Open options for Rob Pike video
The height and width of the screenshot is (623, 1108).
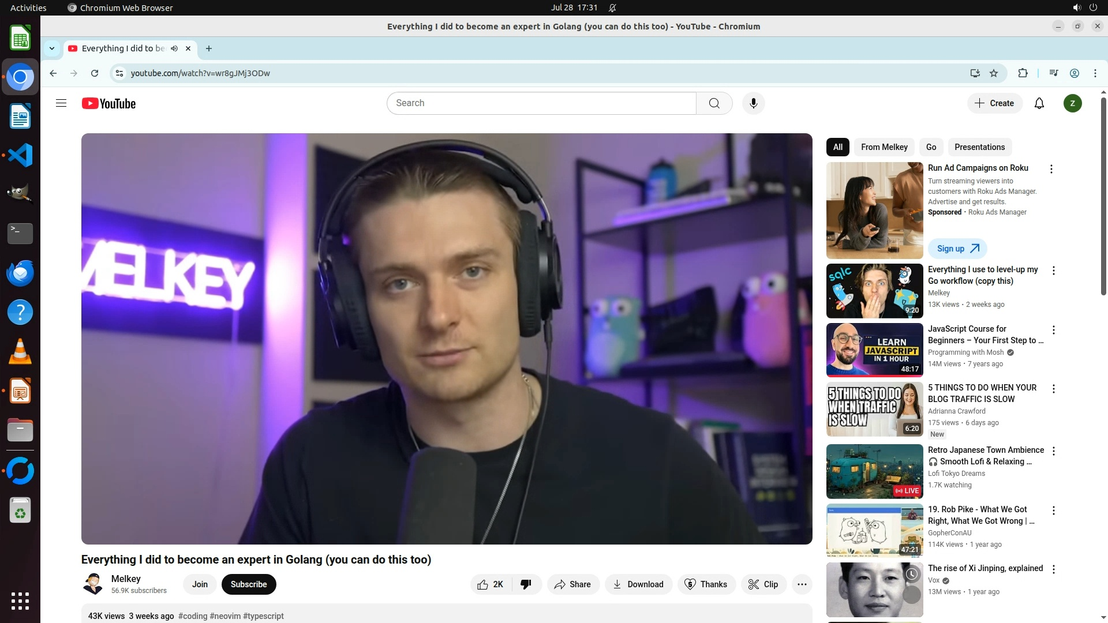point(1054,511)
